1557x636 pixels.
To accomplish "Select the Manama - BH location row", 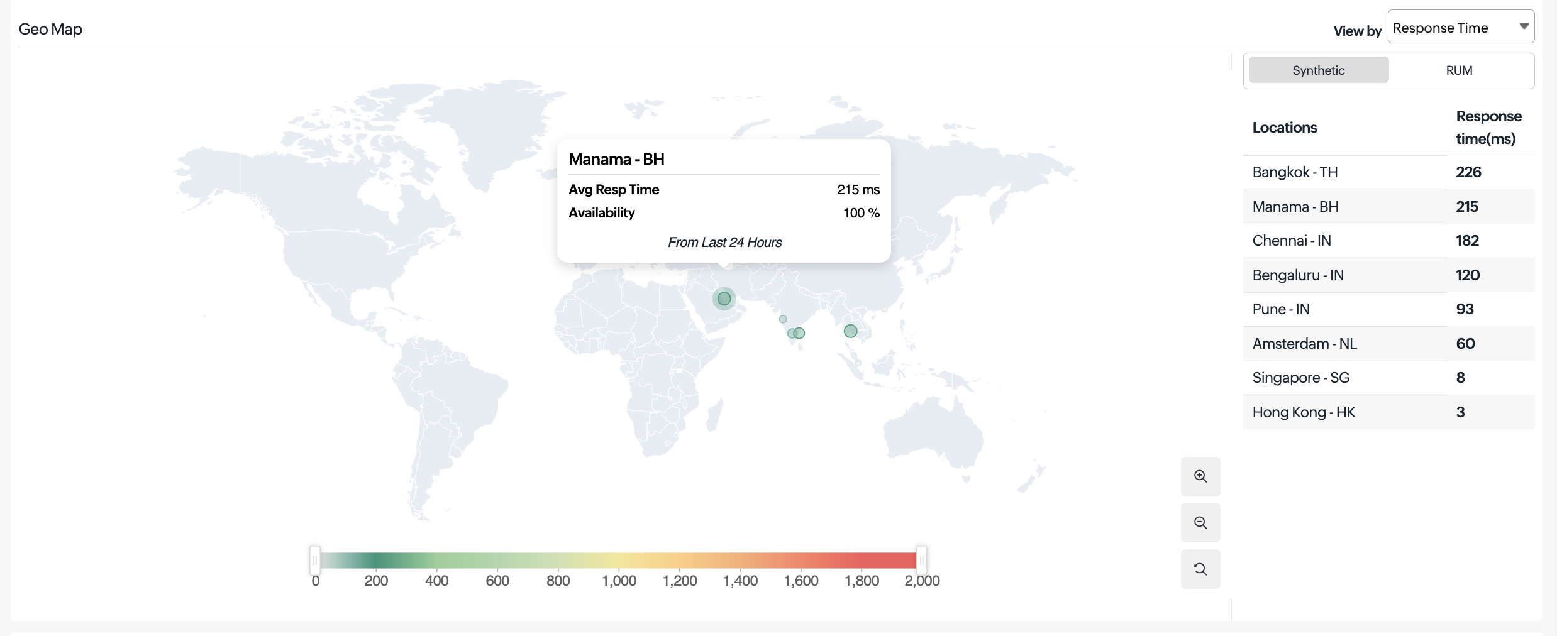I will click(x=1388, y=207).
